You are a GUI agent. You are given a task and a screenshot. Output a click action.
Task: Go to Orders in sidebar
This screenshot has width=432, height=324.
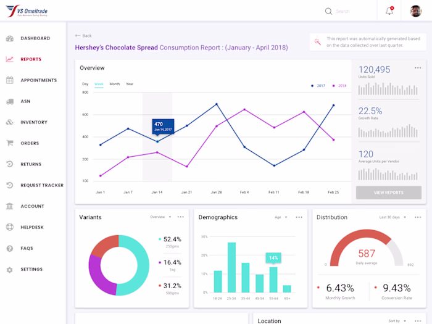tap(30, 143)
